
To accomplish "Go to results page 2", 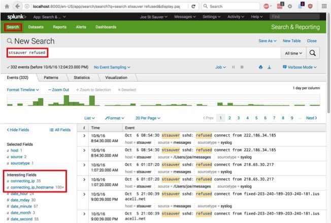I will [229, 118].
